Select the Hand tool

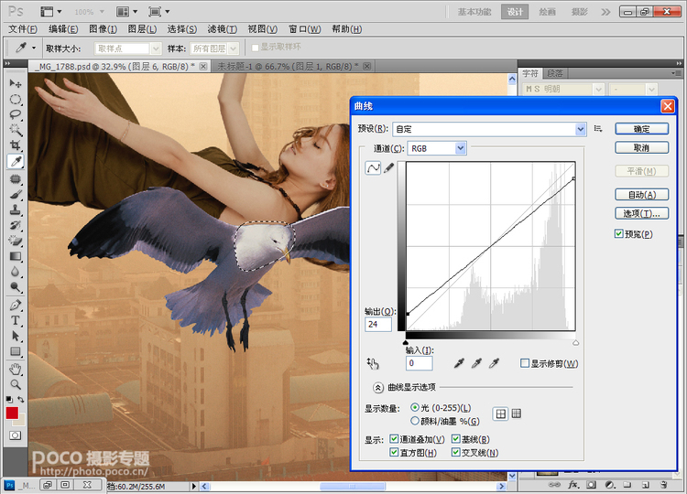16,369
